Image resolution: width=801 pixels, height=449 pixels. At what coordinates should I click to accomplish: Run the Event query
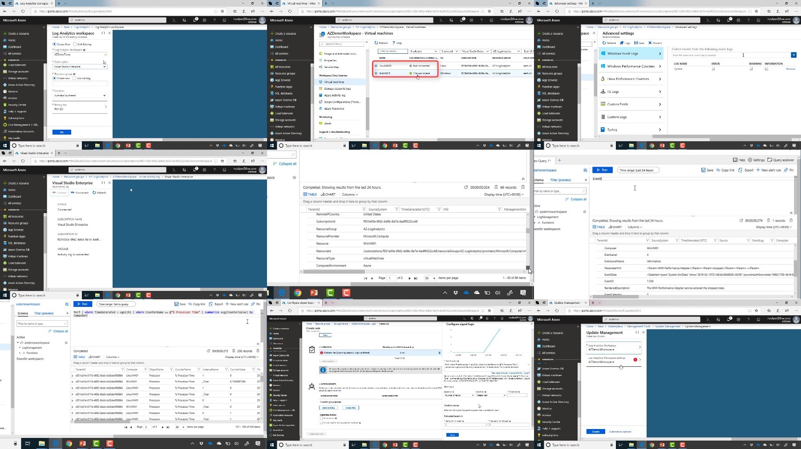coord(603,170)
